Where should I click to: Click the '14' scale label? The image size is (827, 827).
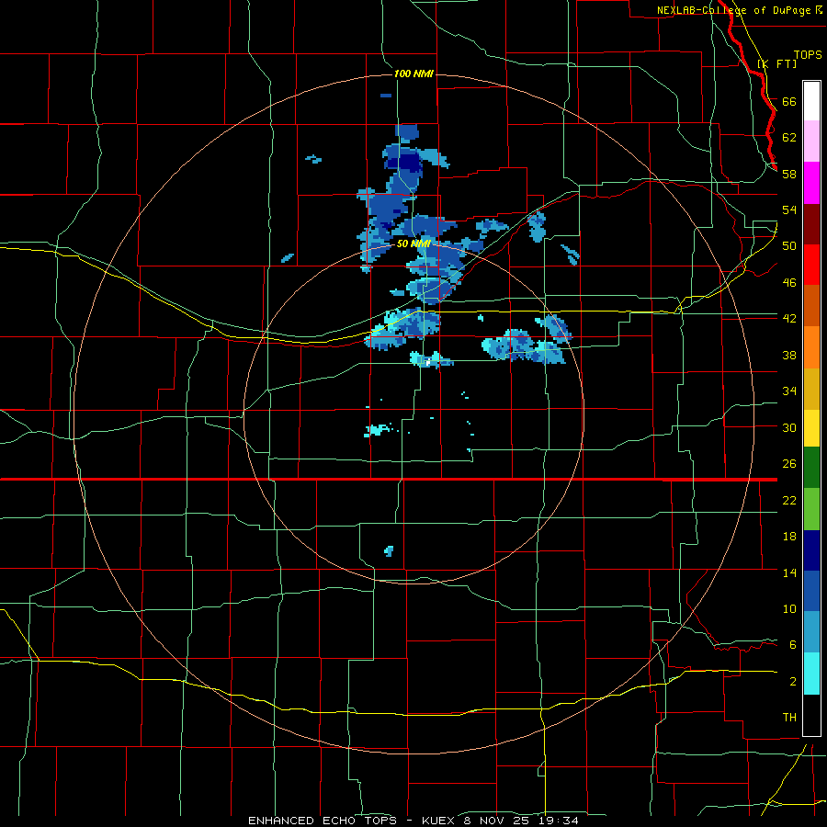pyautogui.click(x=789, y=572)
